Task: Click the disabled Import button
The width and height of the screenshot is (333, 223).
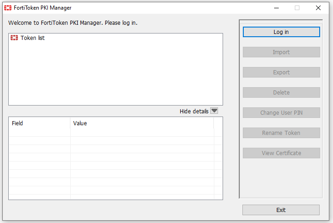Action: 281,52
